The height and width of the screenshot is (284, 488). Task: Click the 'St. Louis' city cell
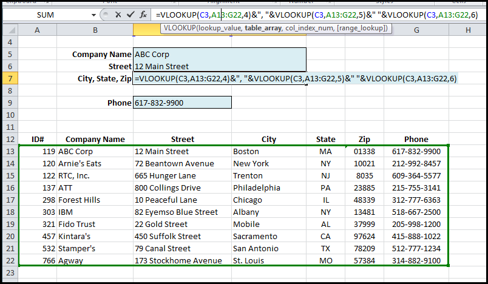click(x=269, y=261)
